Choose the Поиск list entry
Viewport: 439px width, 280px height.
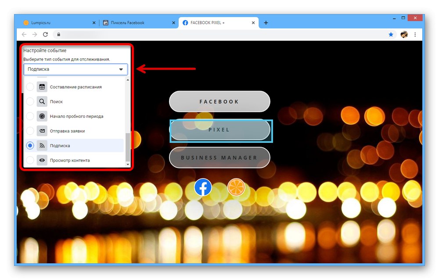(74, 102)
